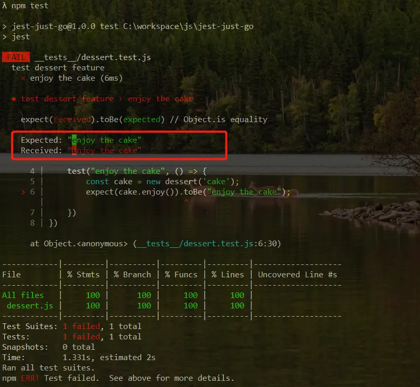This screenshot has height=387, width=420.
Task: Click code line 4 with test("enjoy the cake")
Action: point(118,171)
